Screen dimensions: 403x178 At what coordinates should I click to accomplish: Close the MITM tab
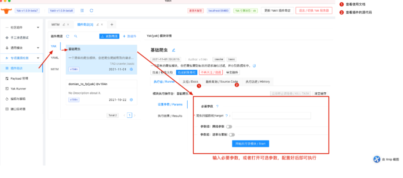point(68,25)
